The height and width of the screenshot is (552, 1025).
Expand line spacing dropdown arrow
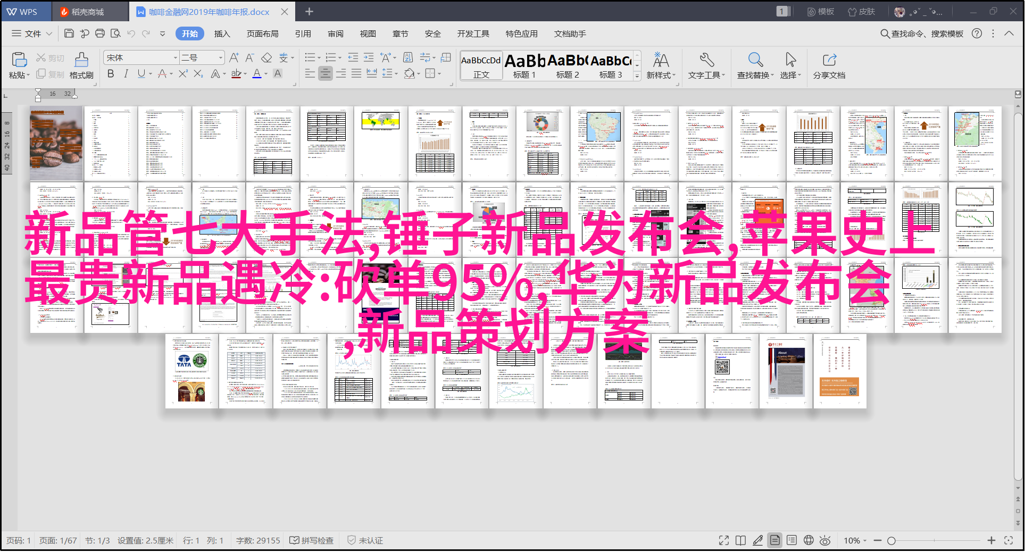pyautogui.click(x=396, y=73)
